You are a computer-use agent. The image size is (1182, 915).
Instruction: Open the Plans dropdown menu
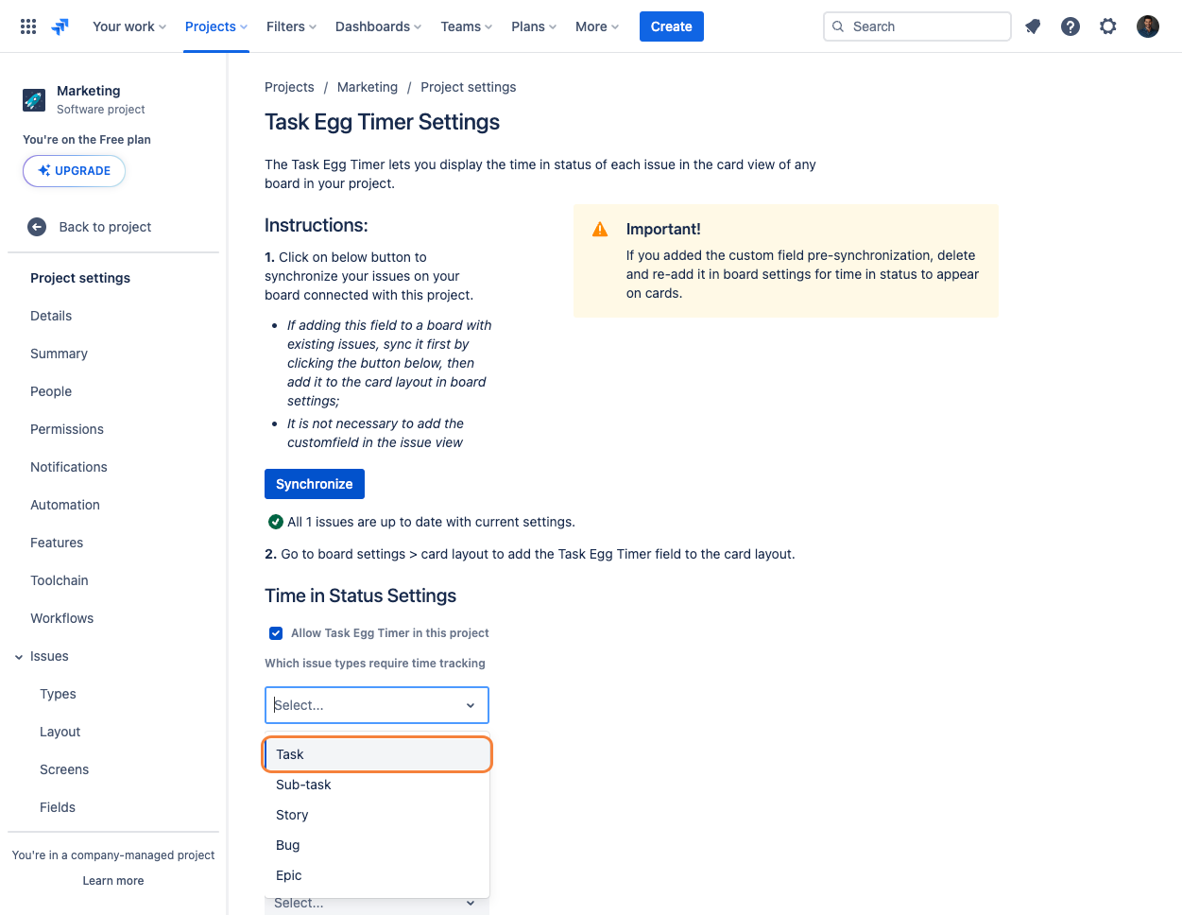(x=534, y=26)
